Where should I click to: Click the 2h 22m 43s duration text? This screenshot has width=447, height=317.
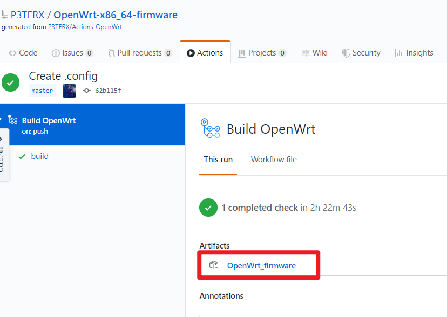pos(333,208)
